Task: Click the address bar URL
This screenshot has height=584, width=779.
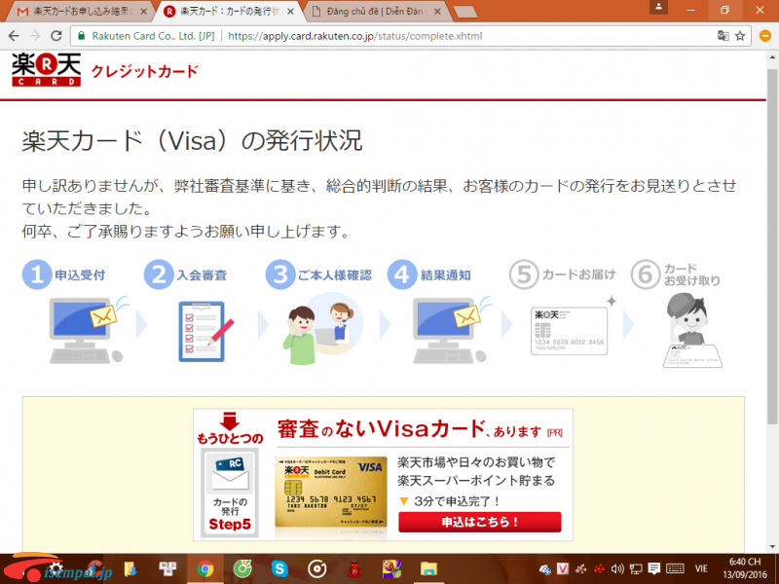Action: click(x=354, y=36)
